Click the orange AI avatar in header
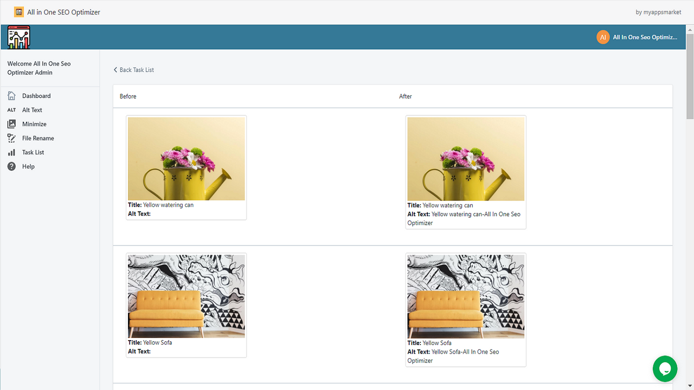This screenshot has height=390, width=694. (x=603, y=37)
